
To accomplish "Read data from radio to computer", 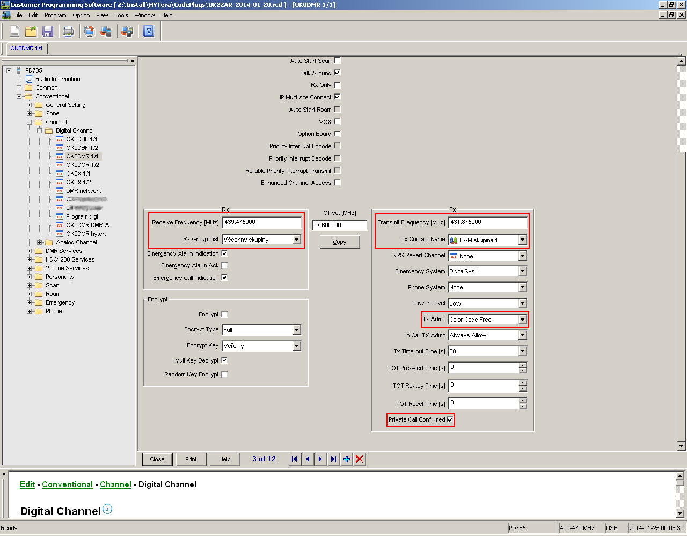I will [x=89, y=31].
